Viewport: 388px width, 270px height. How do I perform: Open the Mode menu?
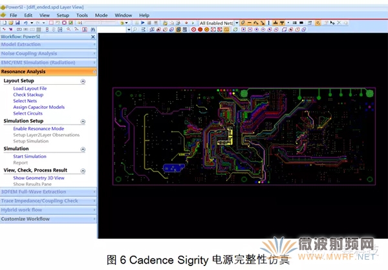[102, 15]
